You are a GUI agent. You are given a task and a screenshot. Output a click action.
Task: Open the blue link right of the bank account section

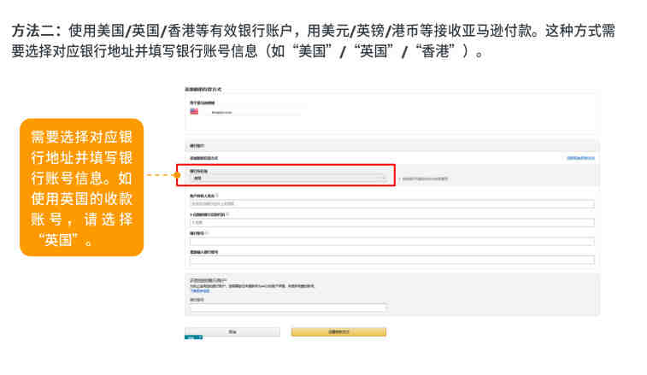tap(580, 158)
